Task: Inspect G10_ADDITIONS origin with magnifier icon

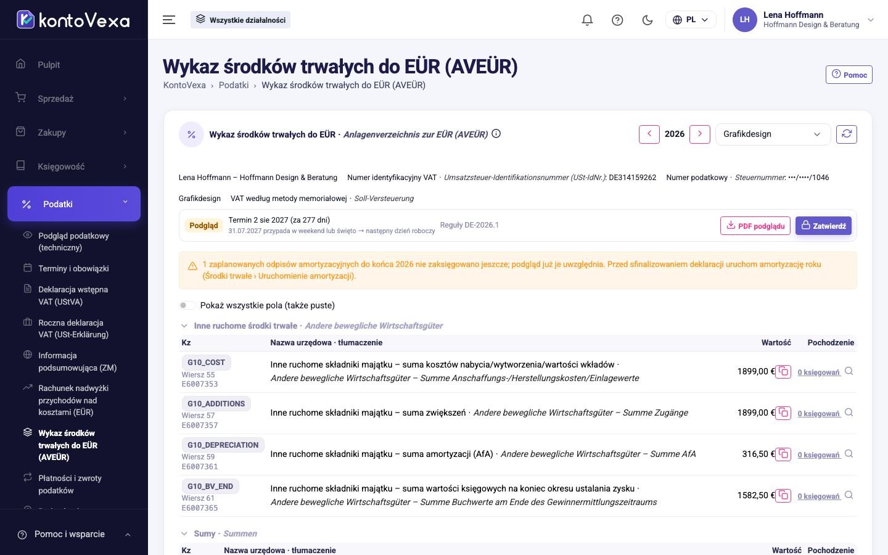Action: tap(849, 413)
